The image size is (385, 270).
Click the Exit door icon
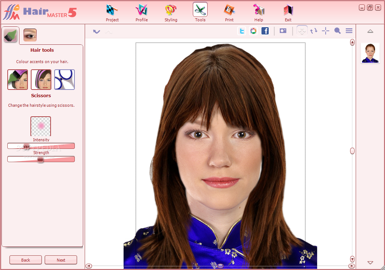point(288,13)
